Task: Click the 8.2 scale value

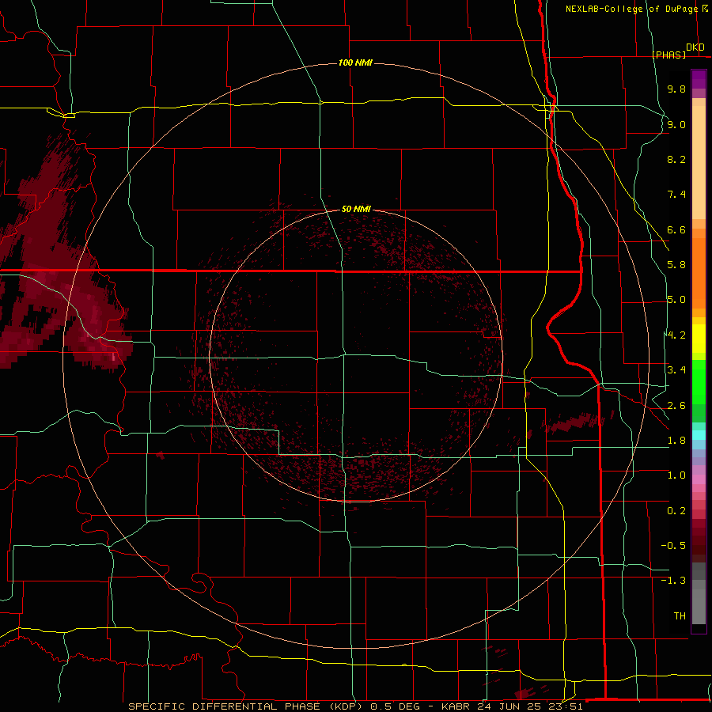Action: (x=676, y=159)
